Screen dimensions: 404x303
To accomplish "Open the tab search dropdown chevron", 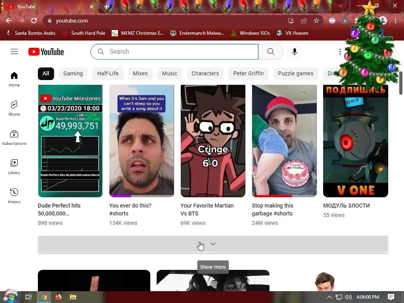I will pyautogui.click(x=340, y=6).
